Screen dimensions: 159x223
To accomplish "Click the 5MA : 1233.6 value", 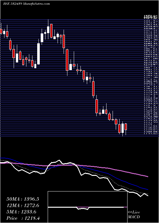I will pyautogui.click(x=21, y=212).
